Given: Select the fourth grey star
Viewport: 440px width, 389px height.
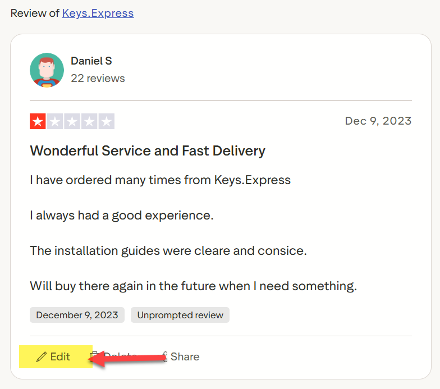Looking at the screenshot, I should (x=89, y=121).
